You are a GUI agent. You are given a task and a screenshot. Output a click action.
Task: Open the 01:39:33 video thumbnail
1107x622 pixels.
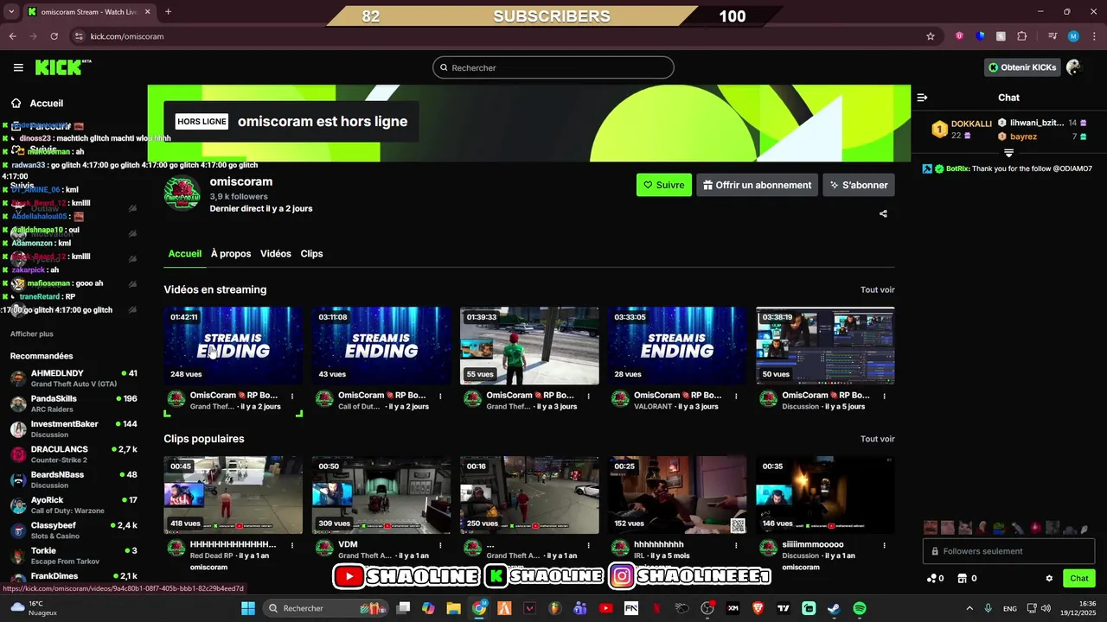pos(529,346)
